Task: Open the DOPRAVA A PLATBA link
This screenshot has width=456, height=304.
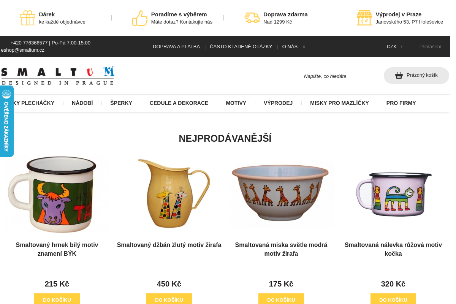Action: [x=176, y=47]
